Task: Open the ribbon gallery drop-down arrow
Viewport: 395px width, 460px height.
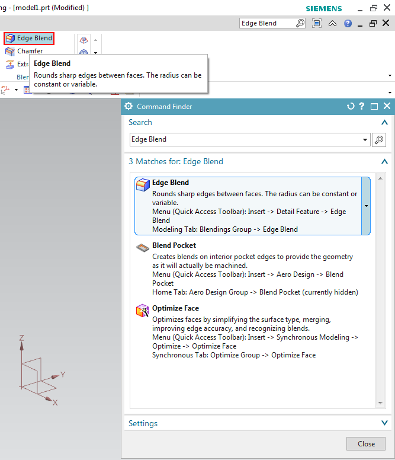Action: [95, 53]
